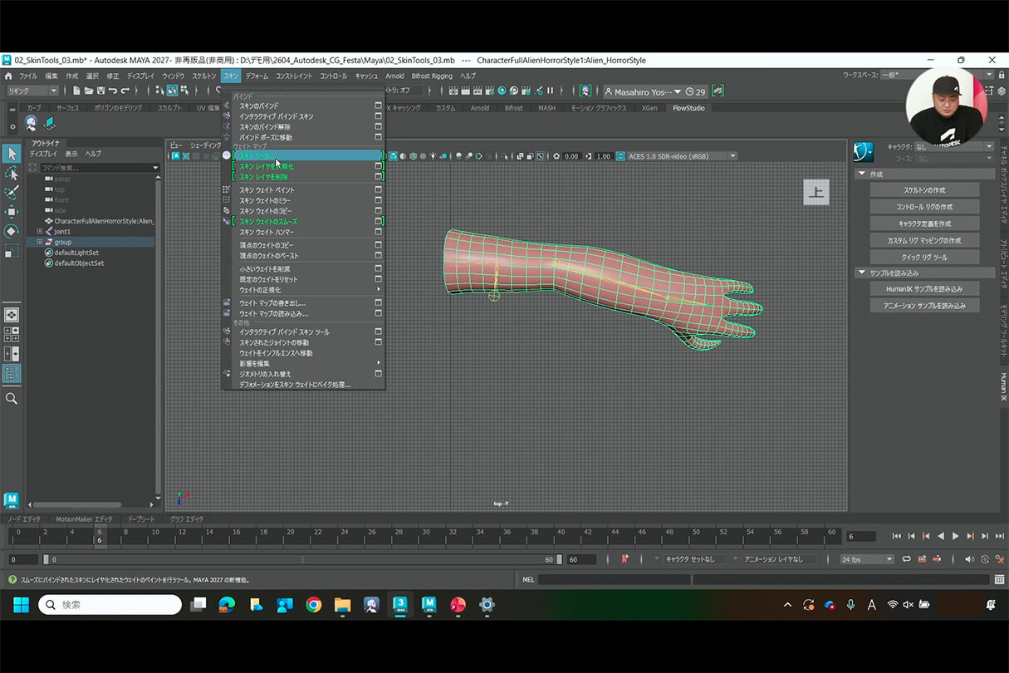The image size is (1009, 673).
Task: Click the Windows 検索 search box
Action: coord(110,605)
